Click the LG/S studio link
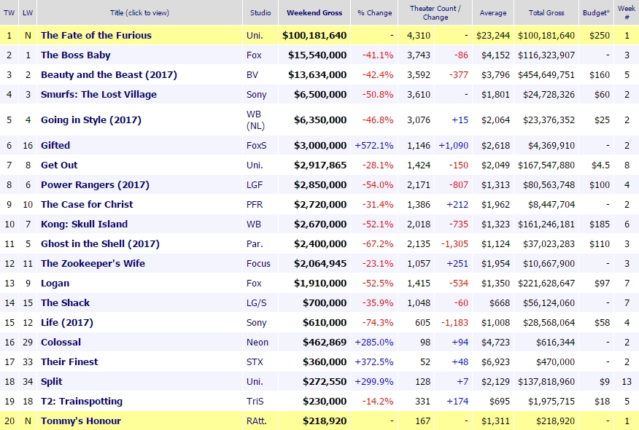The width and height of the screenshot is (639, 430). pos(257,303)
